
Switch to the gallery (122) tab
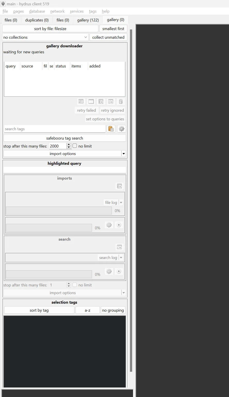88,20
